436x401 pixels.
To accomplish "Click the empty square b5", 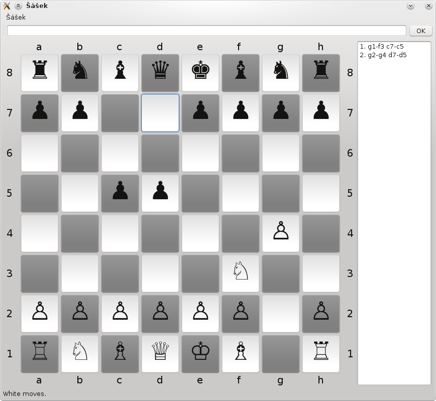I will tap(80, 193).
